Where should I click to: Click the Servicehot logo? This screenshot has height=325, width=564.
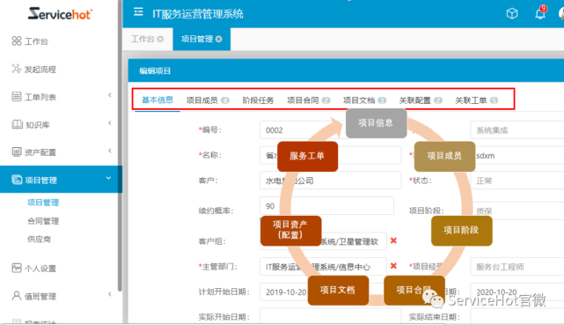(60, 14)
